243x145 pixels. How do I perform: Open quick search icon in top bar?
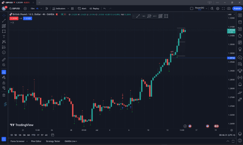212,9
